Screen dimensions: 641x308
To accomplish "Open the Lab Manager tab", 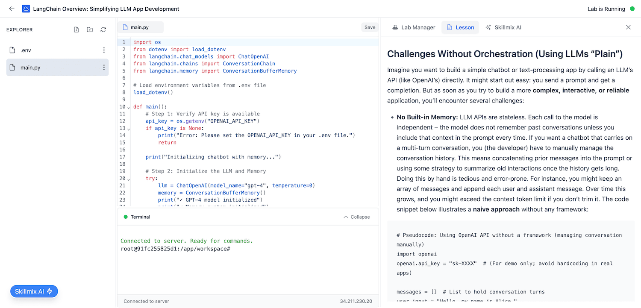I will (414, 27).
